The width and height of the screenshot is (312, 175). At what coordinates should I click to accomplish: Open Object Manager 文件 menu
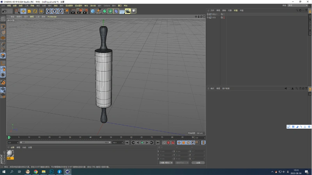coord(212,10)
